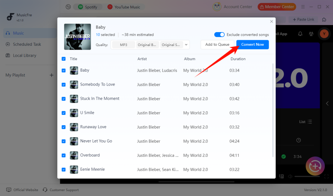Screen dimensions: 333x196
Task: Close the Baby conversion dialog
Action: (272, 21)
